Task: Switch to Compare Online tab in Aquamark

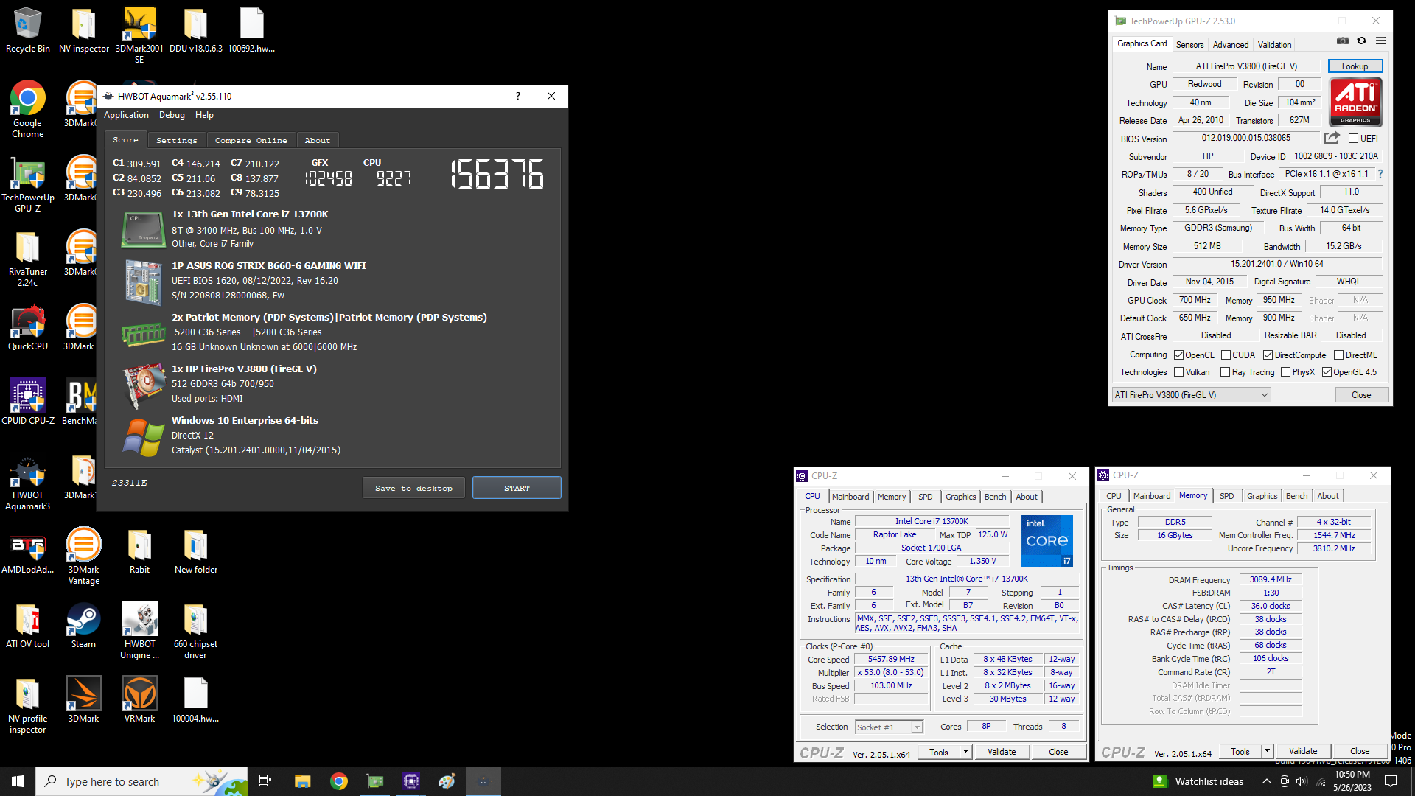Action: [x=251, y=140]
